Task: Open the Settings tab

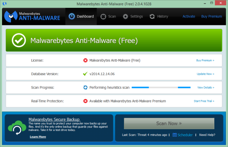Action: [133, 16]
